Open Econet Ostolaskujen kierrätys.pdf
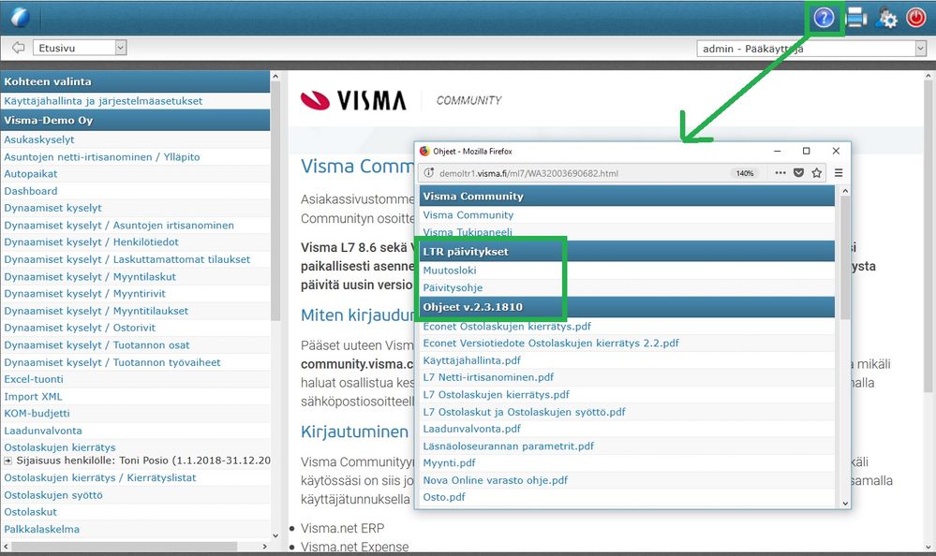 pyautogui.click(x=507, y=327)
